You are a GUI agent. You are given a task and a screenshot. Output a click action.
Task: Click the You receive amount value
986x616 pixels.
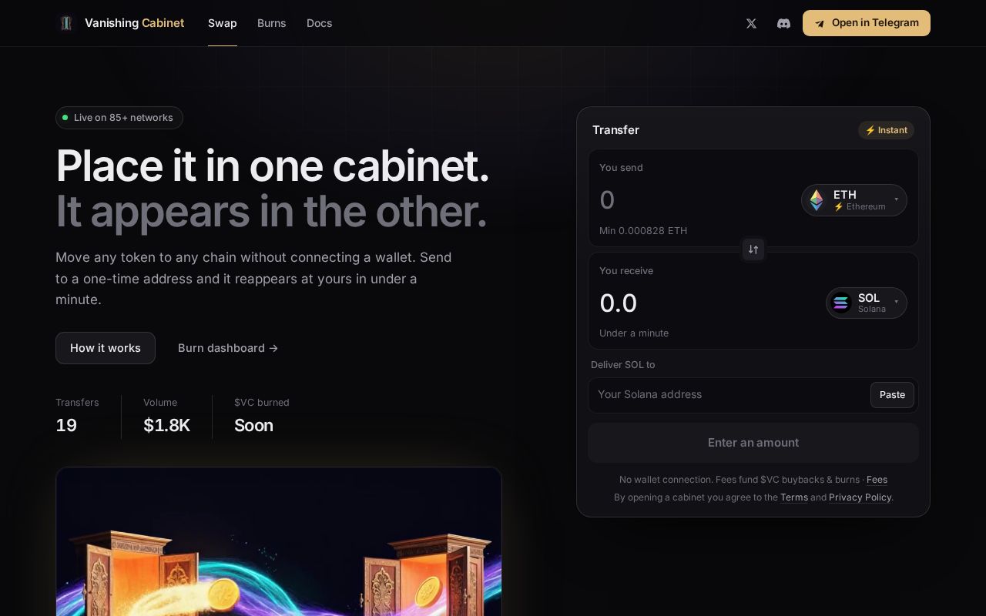click(x=619, y=303)
